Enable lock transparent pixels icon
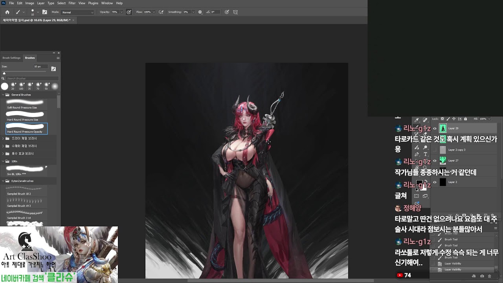Viewport: 503px width, 283px height. [442, 119]
